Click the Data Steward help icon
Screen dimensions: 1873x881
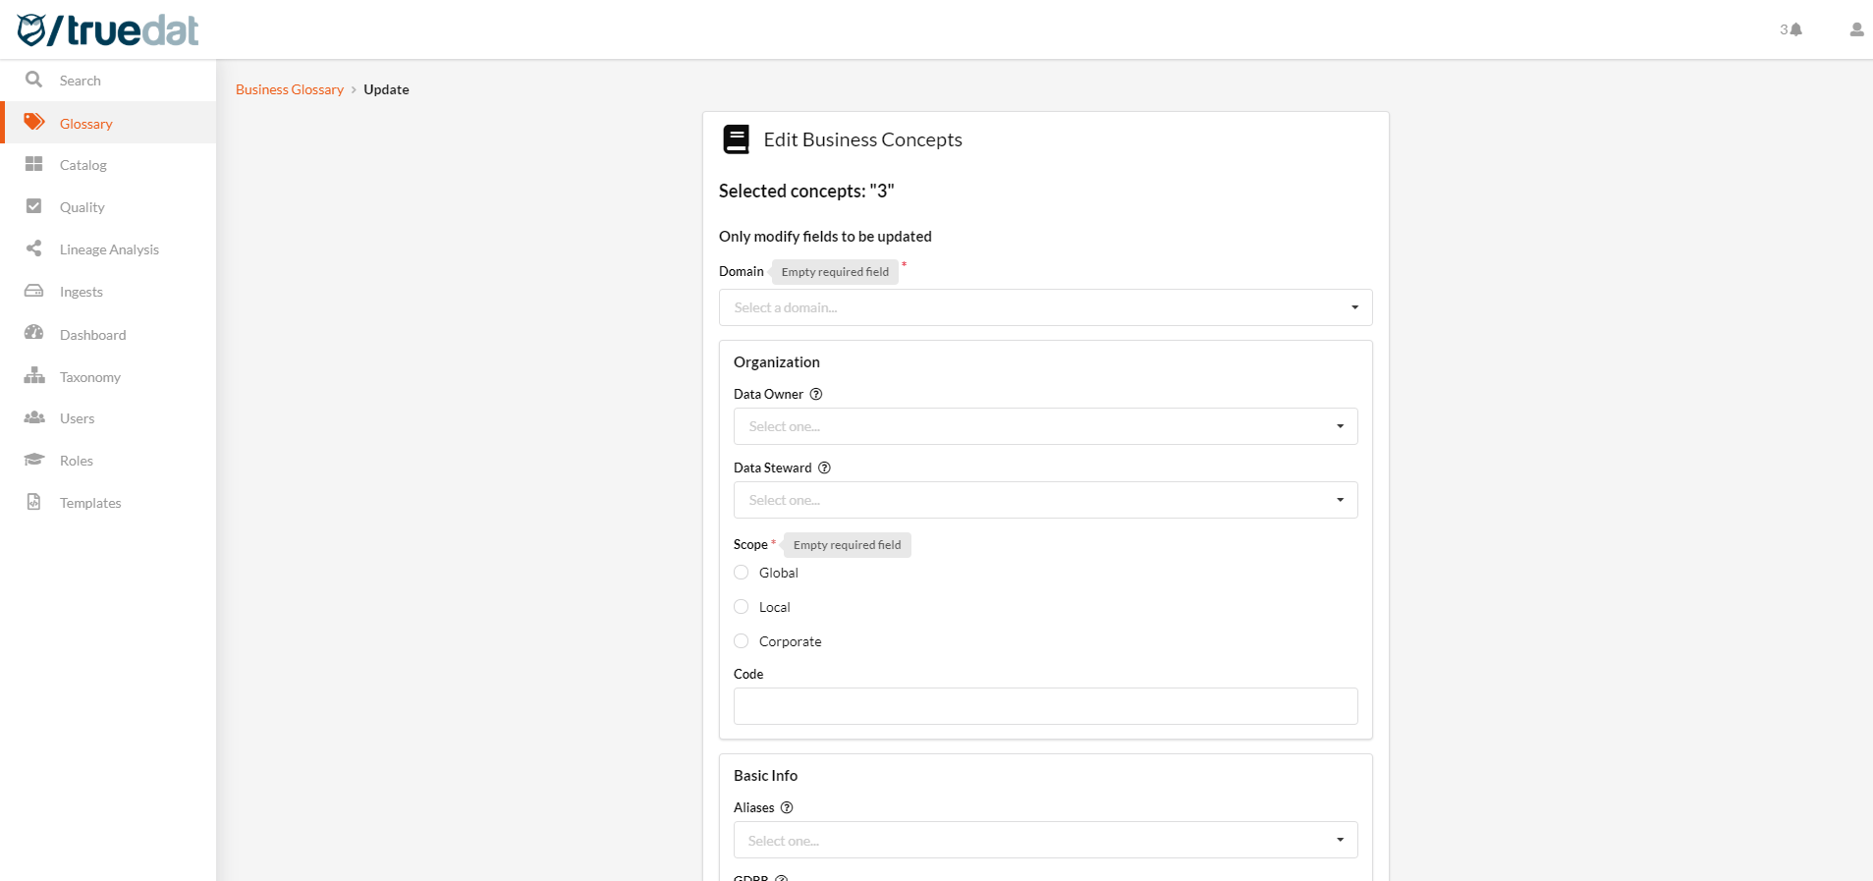(824, 468)
